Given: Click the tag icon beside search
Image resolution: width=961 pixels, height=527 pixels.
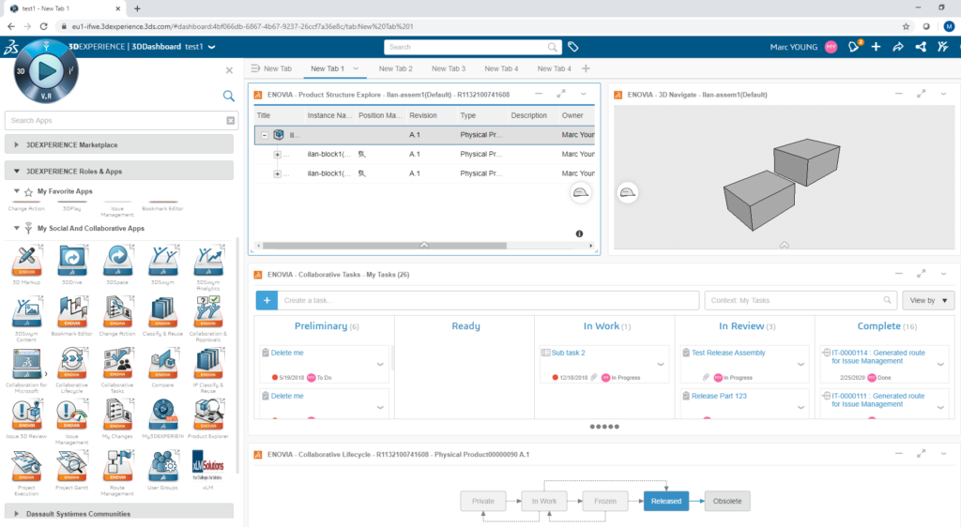Looking at the screenshot, I should (573, 47).
